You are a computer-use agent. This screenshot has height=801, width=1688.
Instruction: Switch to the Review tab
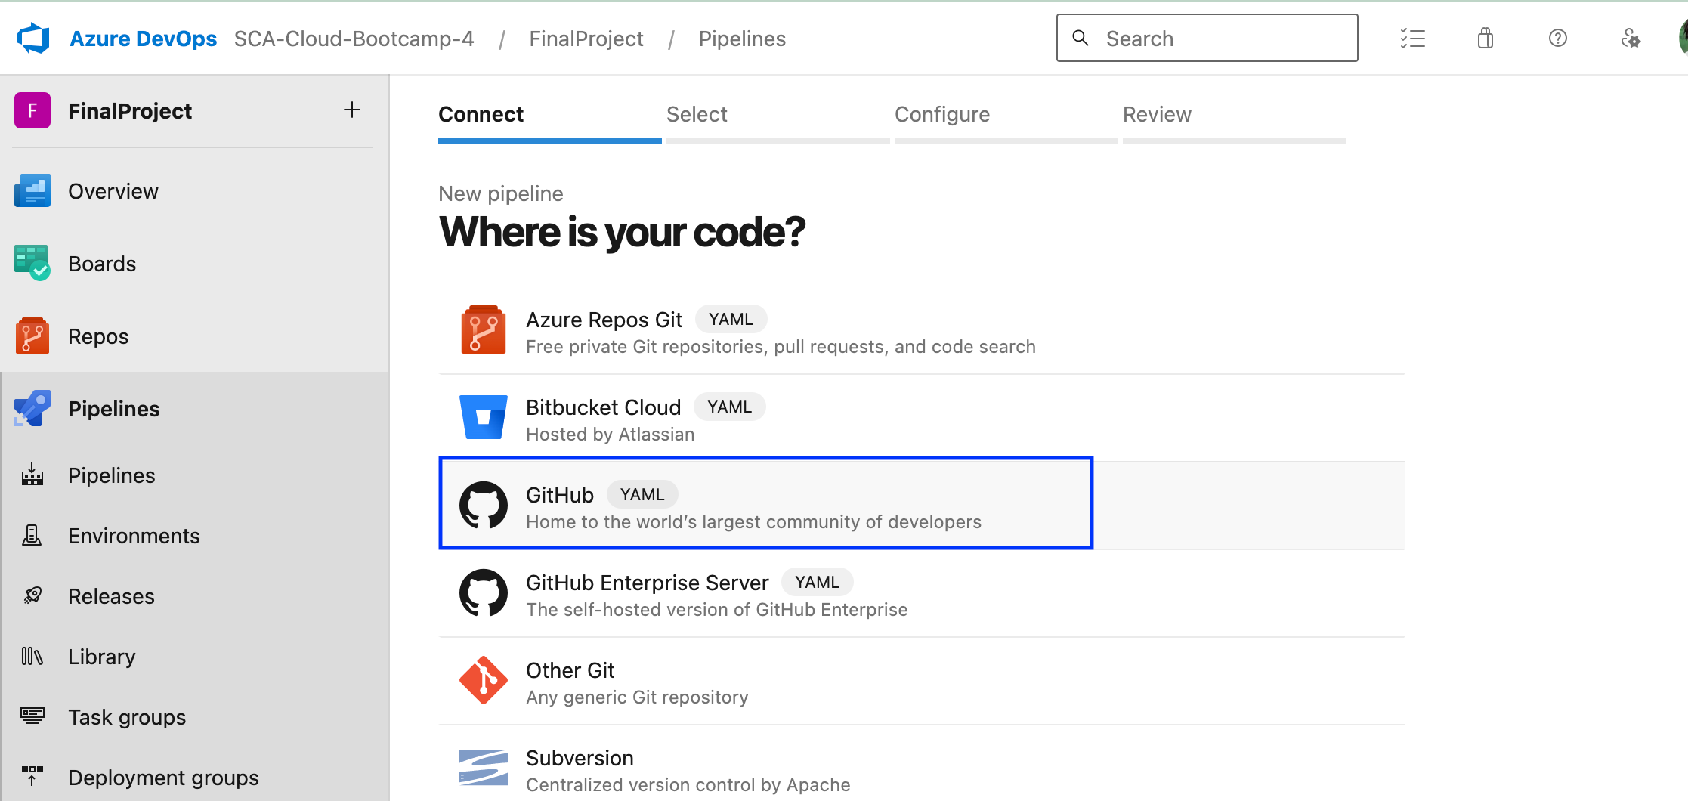point(1157,114)
